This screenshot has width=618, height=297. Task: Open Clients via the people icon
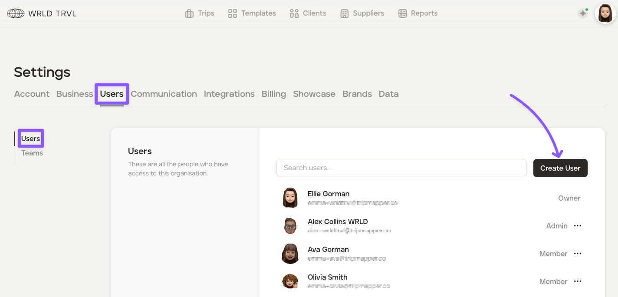tap(294, 13)
